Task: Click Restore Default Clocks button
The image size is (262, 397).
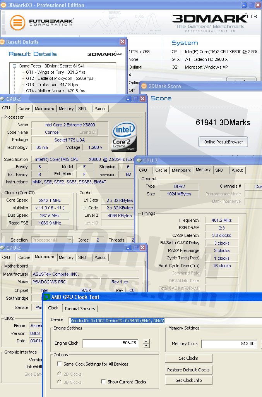Action: 188,370
